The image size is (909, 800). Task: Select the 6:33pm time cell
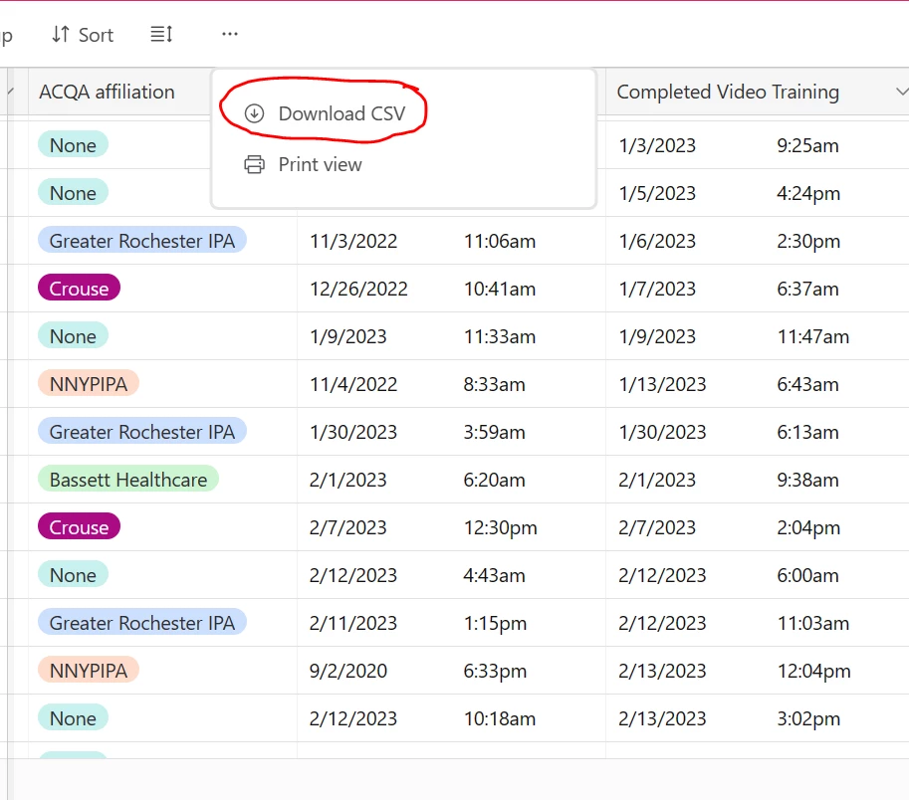[x=495, y=671]
